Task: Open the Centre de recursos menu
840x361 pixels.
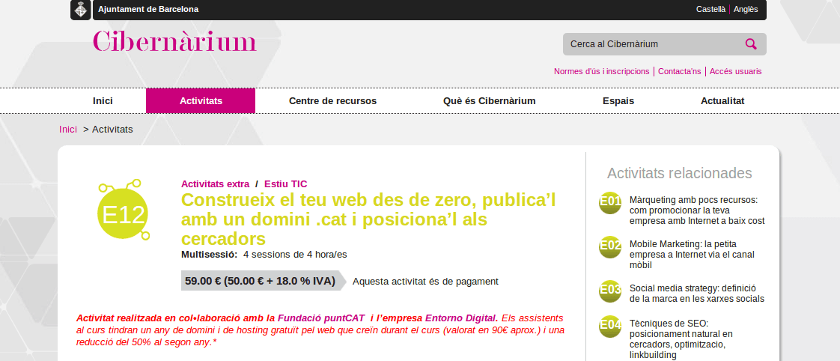Action: [332, 100]
